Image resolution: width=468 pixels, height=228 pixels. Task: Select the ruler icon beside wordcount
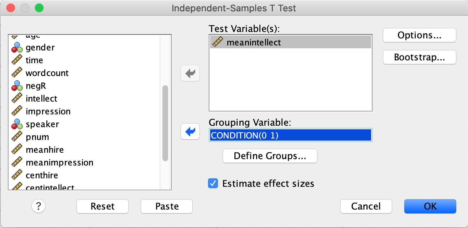tap(17, 73)
